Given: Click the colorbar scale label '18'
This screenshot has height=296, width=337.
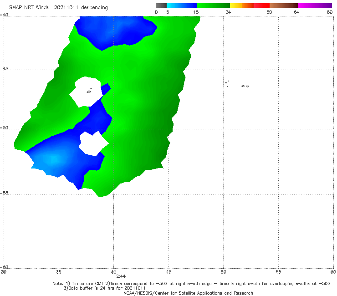Looking at the screenshot, I should click(196, 12).
